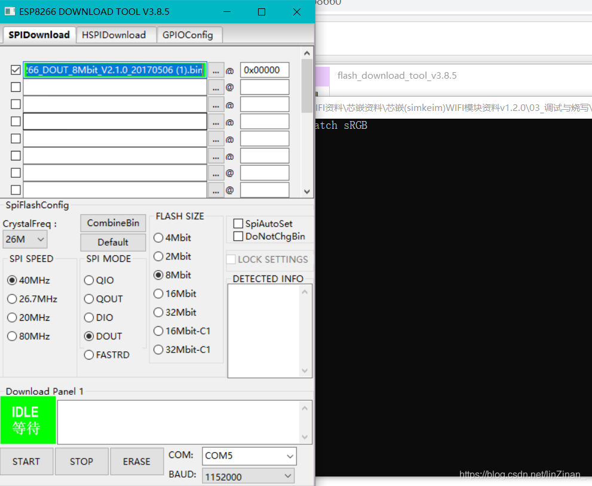
Task: Click the browse '...' button of the fifth row
Action: 216,139
